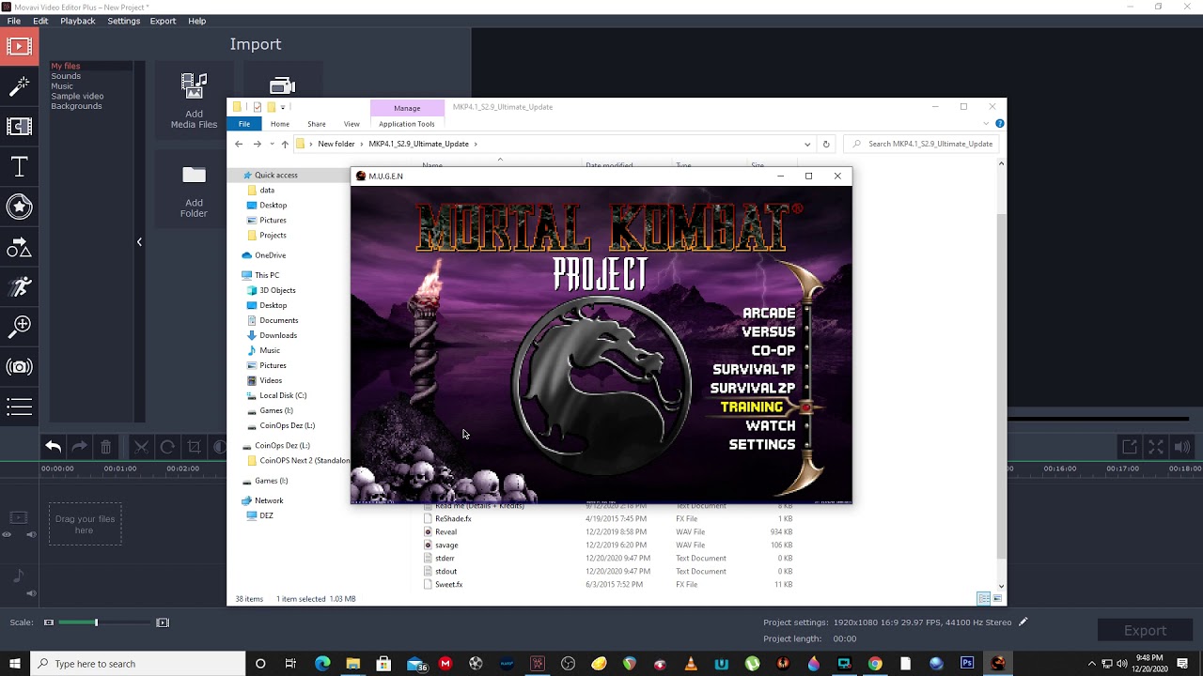Click Windows taskbar search box

point(137,664)
